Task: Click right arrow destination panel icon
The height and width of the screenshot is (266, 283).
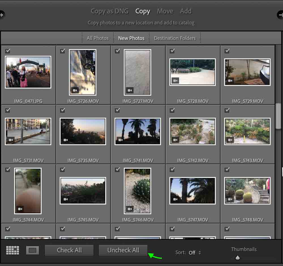Action: [x=280, y=15]
